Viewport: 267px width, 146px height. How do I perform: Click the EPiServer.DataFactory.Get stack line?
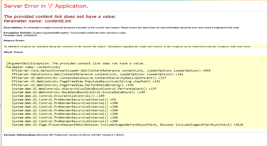tap(98, 74)
